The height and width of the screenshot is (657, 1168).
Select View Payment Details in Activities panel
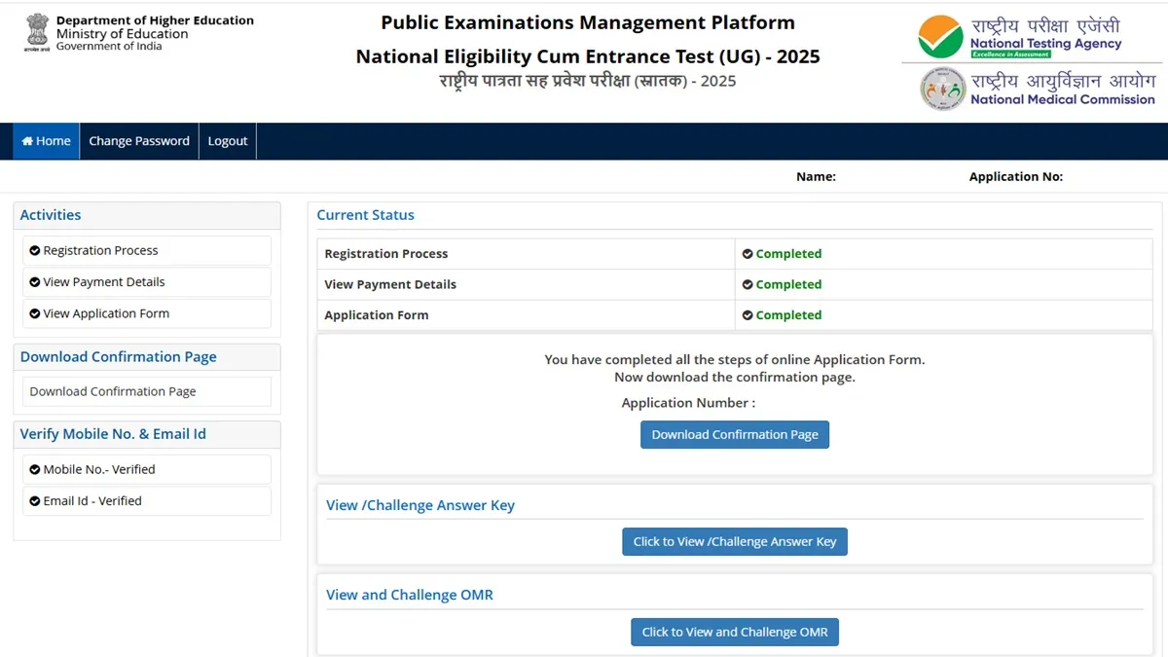104,282
